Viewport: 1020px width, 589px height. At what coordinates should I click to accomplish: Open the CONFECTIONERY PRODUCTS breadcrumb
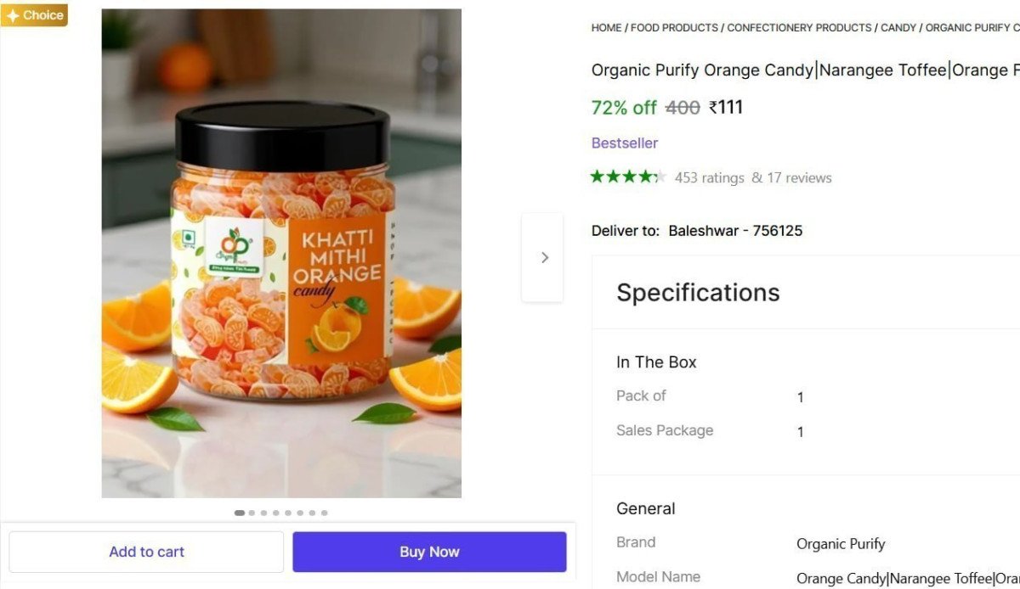click(x=799, y=27)
